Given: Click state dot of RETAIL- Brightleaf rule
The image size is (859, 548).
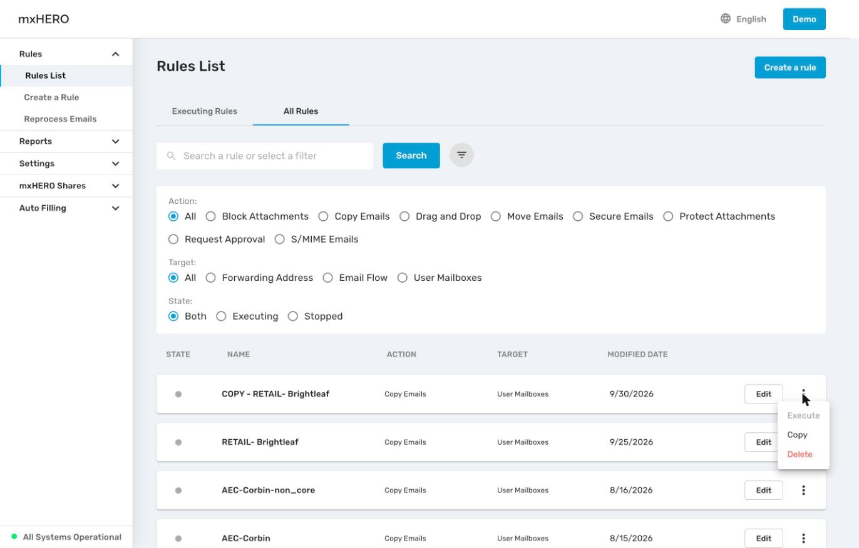Looking at the screenshot, I should (178, 442).
